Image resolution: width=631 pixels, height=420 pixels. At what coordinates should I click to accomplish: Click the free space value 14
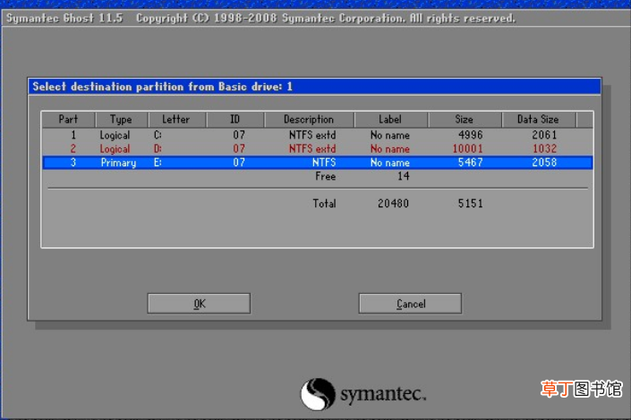point(404,176)
